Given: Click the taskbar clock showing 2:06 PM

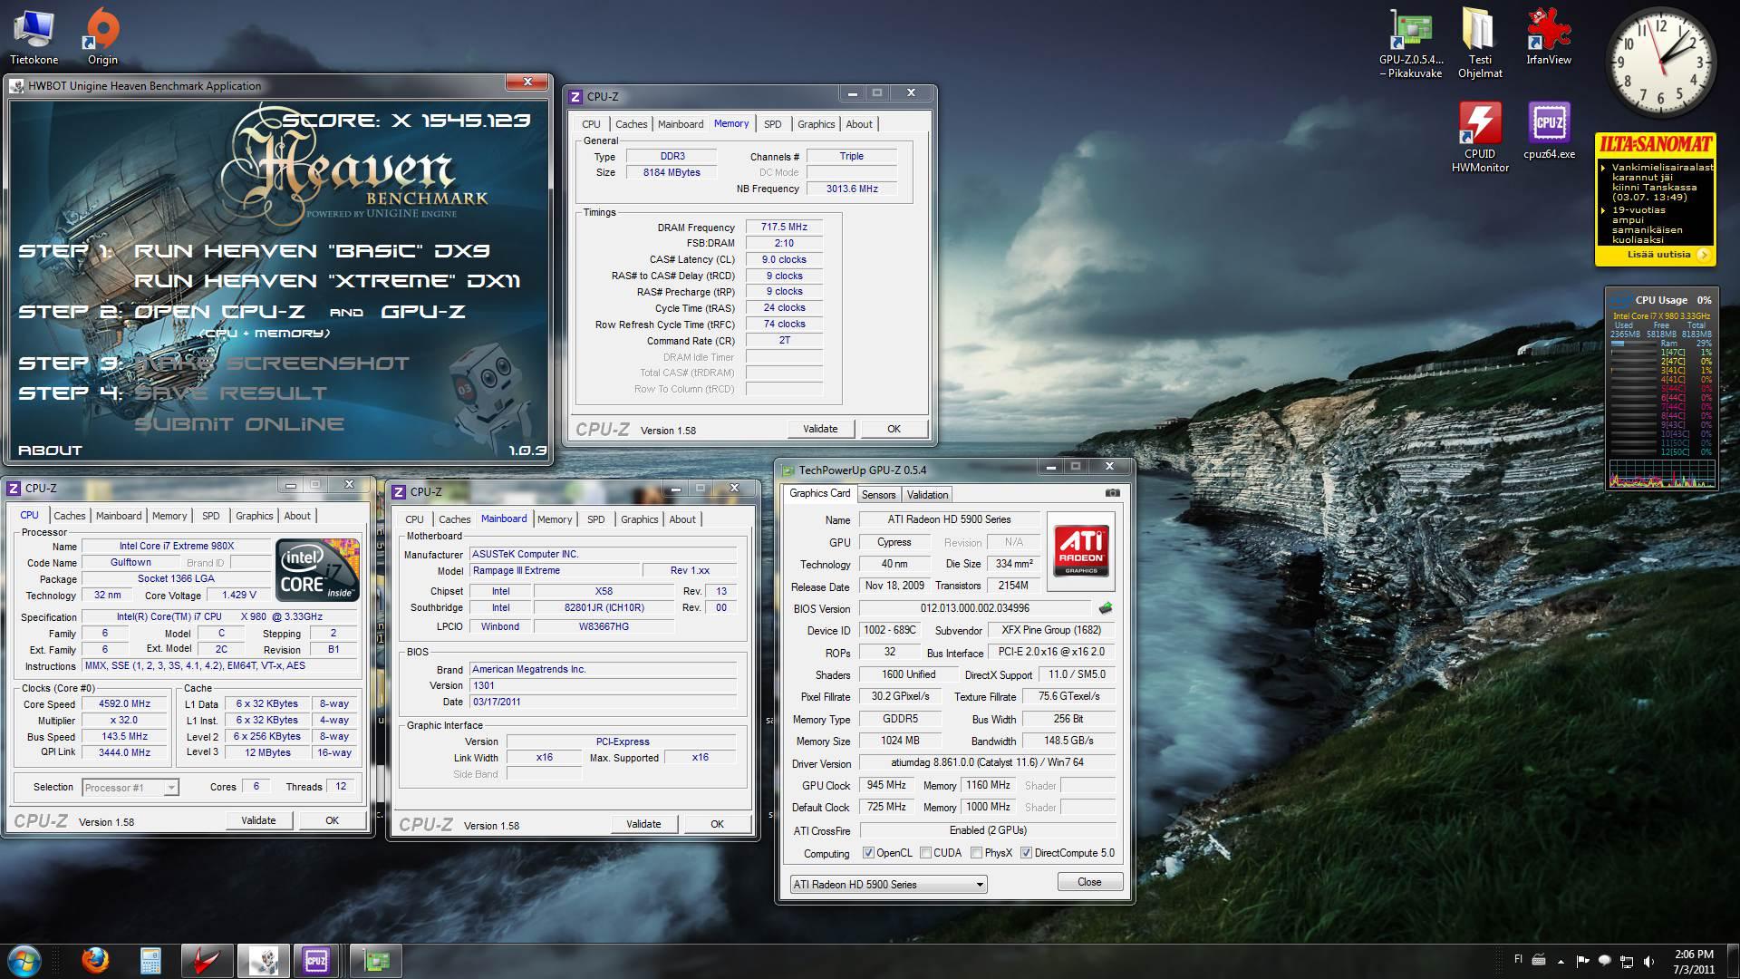Looking at the screenshot, I should tap(1694, 961).
